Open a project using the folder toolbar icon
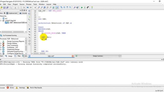The width and height of the screenshot is (164, 92). tap(1, 7)
